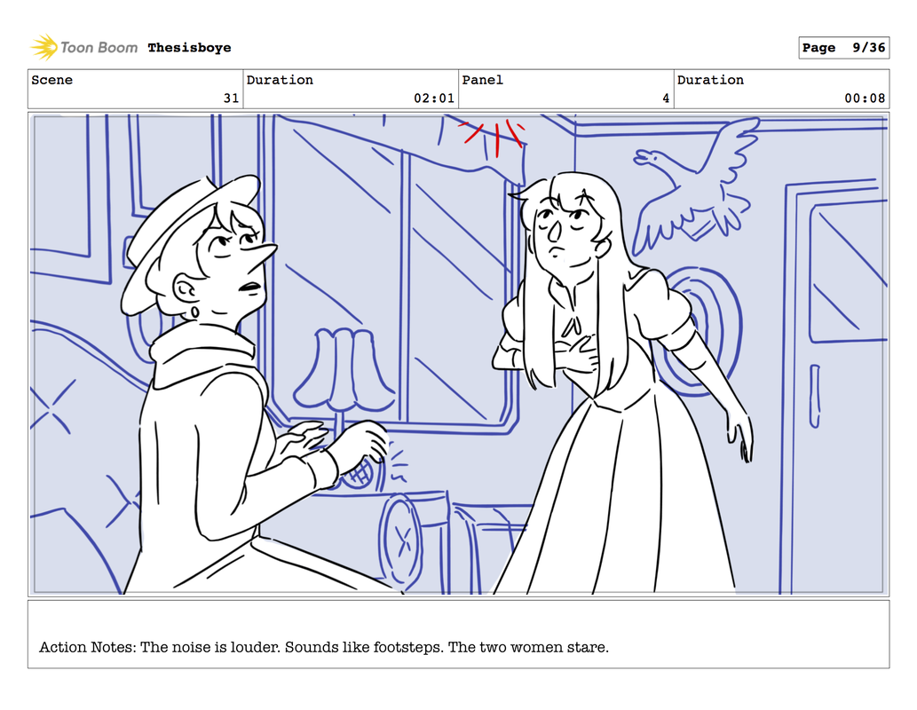The width and height of the screenshot is (917, 710).
Task: Click the Toon Boom wordmark text
Action: (x=99, y=48)
